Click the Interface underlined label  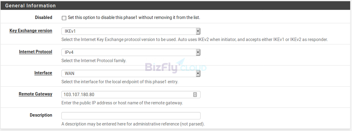tap(43, 73)
